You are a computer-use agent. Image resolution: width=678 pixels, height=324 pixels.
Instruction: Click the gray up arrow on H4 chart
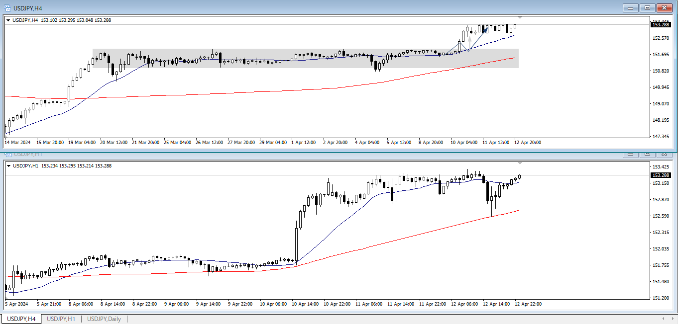point(469,38)
